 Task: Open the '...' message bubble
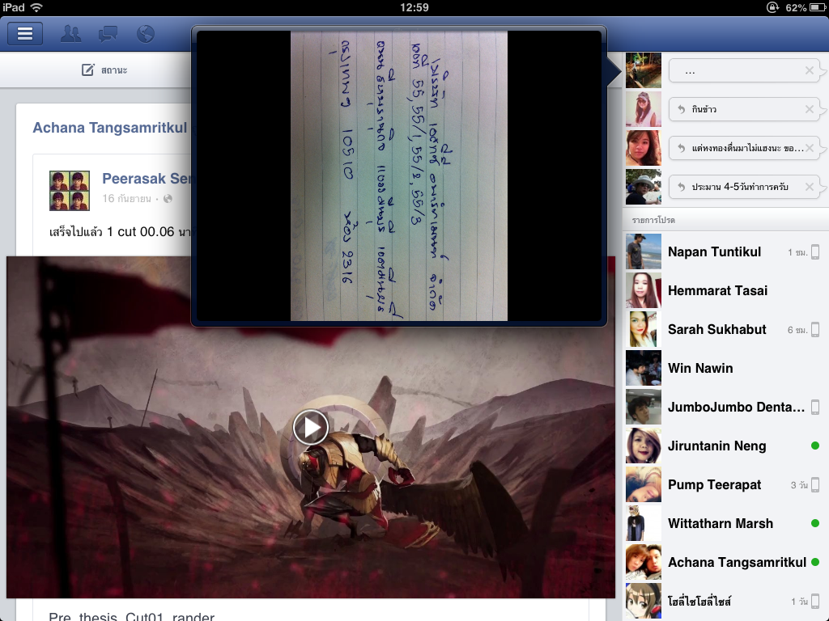745,70
